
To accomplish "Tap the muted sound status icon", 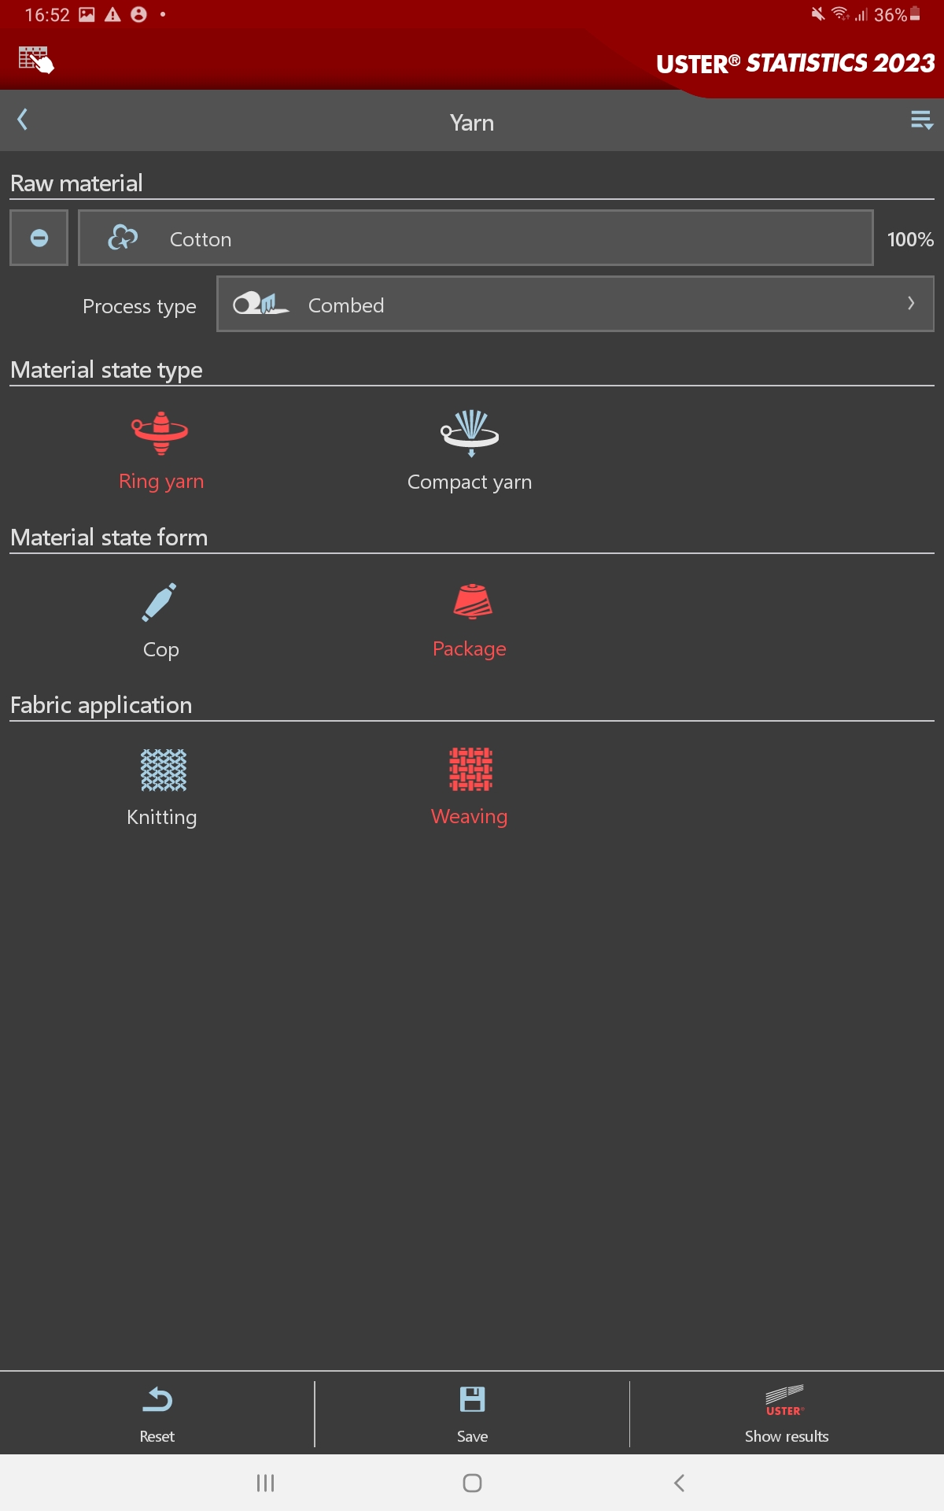I will [x=818, y=13].
